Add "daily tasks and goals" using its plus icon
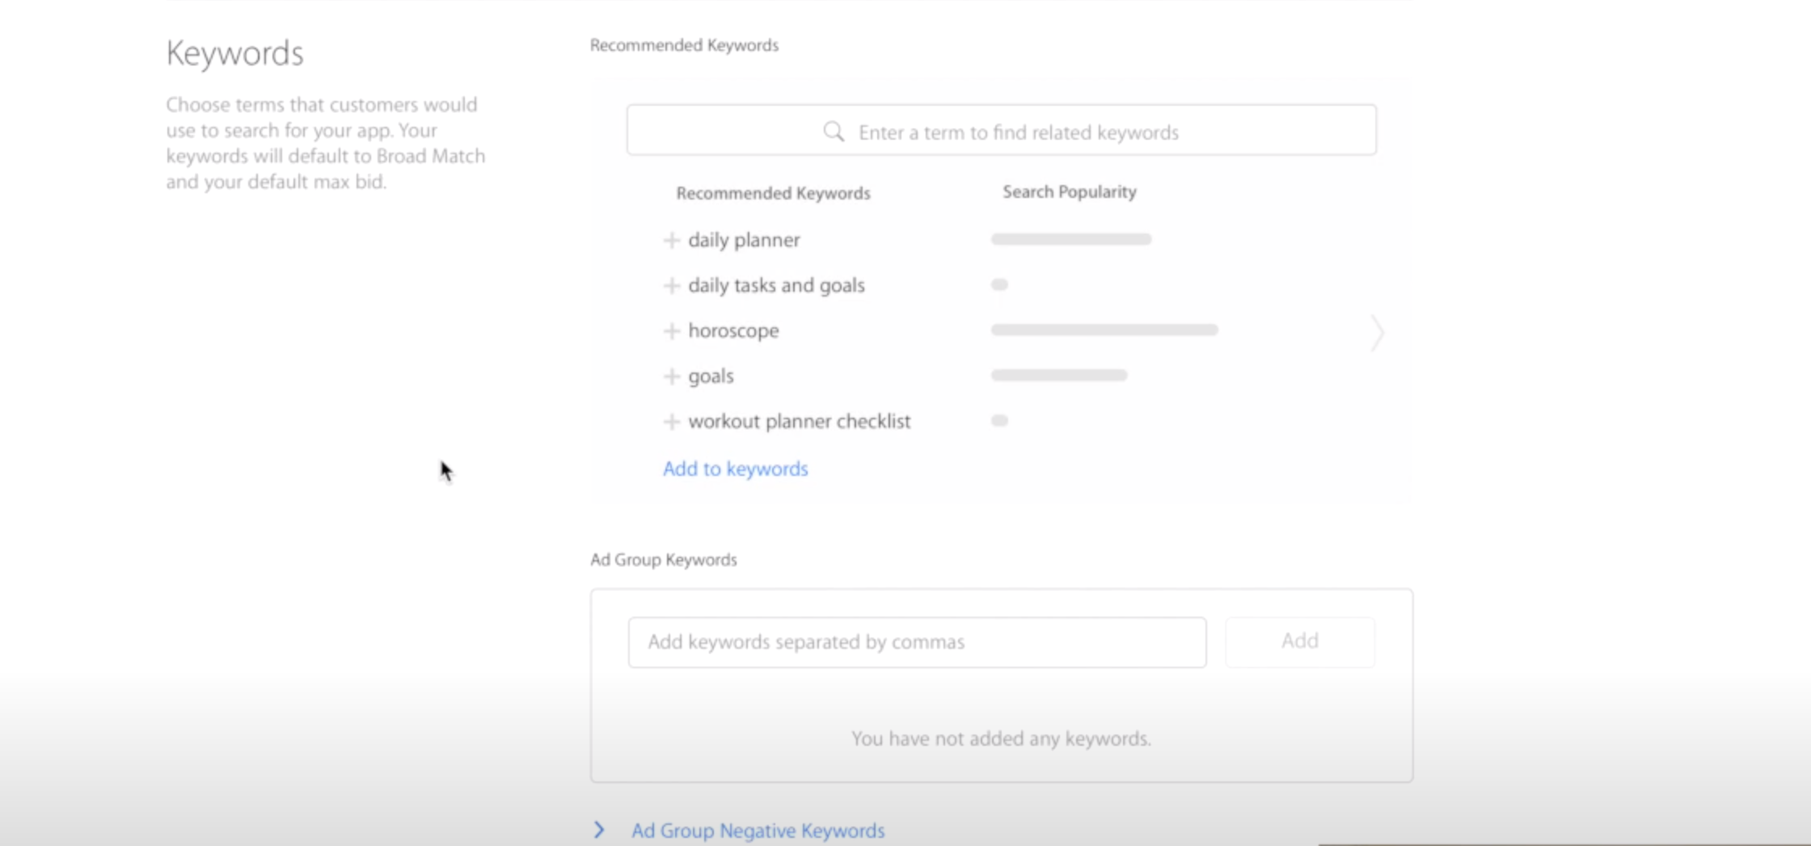The width and height of the screenshot is (1811, 846). click(x=672, y=285)
